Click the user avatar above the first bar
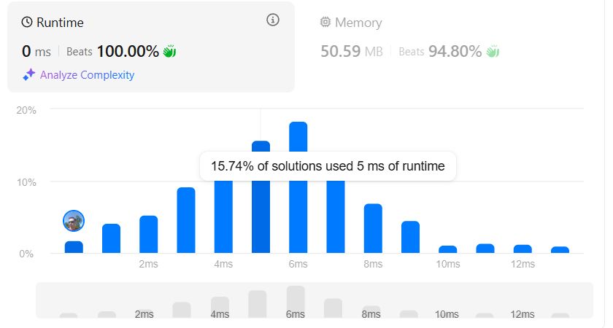The width and height of the screenshot is (613, 328). coord(74,221)
